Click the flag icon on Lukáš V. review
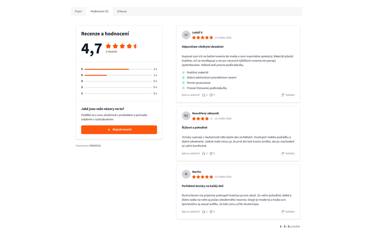 (x=283, y=95)
